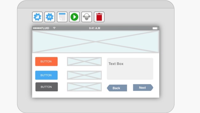Click the 9:41 A.M time text
Screen dimensions: 200x113
[x=95, y=28]
